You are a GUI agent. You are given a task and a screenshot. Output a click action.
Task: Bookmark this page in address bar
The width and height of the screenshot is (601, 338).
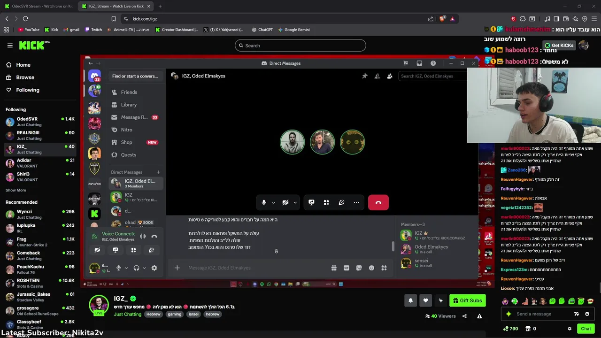coord(114,19)
